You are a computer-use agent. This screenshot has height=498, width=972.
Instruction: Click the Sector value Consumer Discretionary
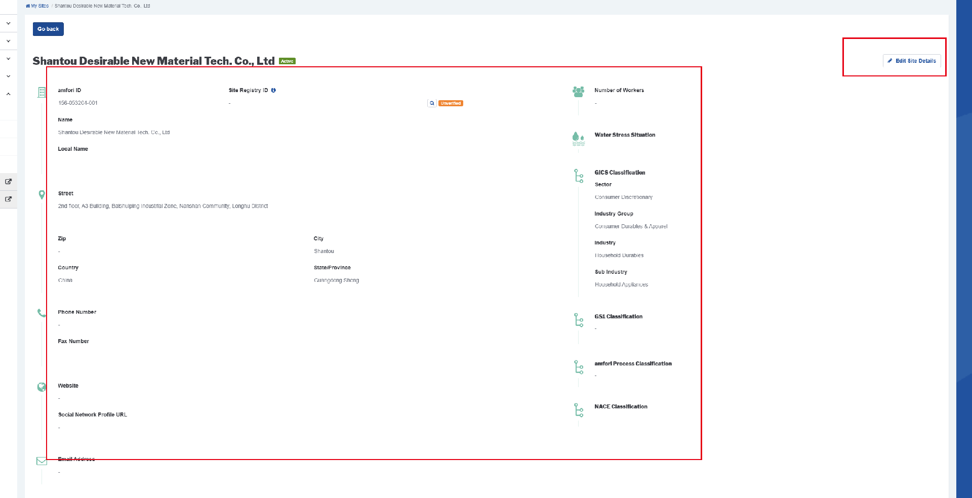pos(624,197)
